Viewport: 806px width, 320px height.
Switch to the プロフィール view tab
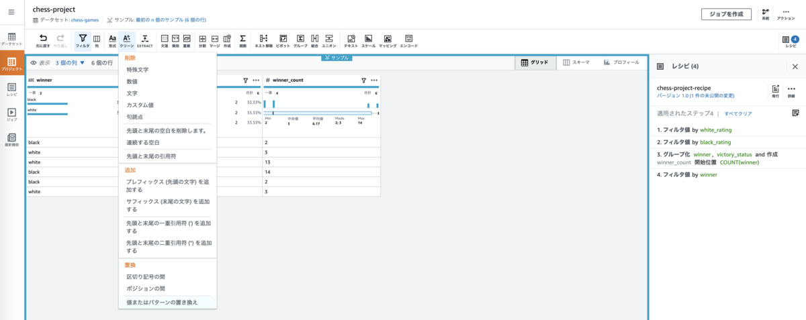621,62
